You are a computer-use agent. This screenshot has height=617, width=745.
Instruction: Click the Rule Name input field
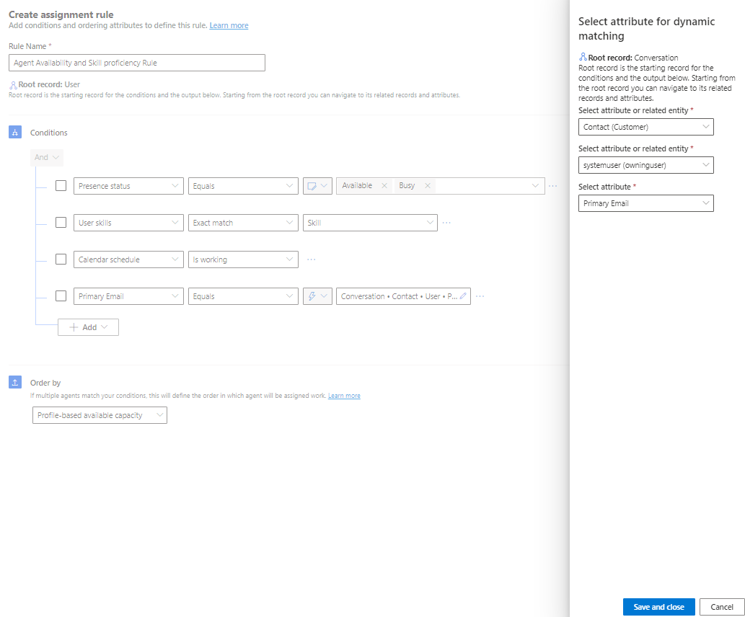pos(136,63)
